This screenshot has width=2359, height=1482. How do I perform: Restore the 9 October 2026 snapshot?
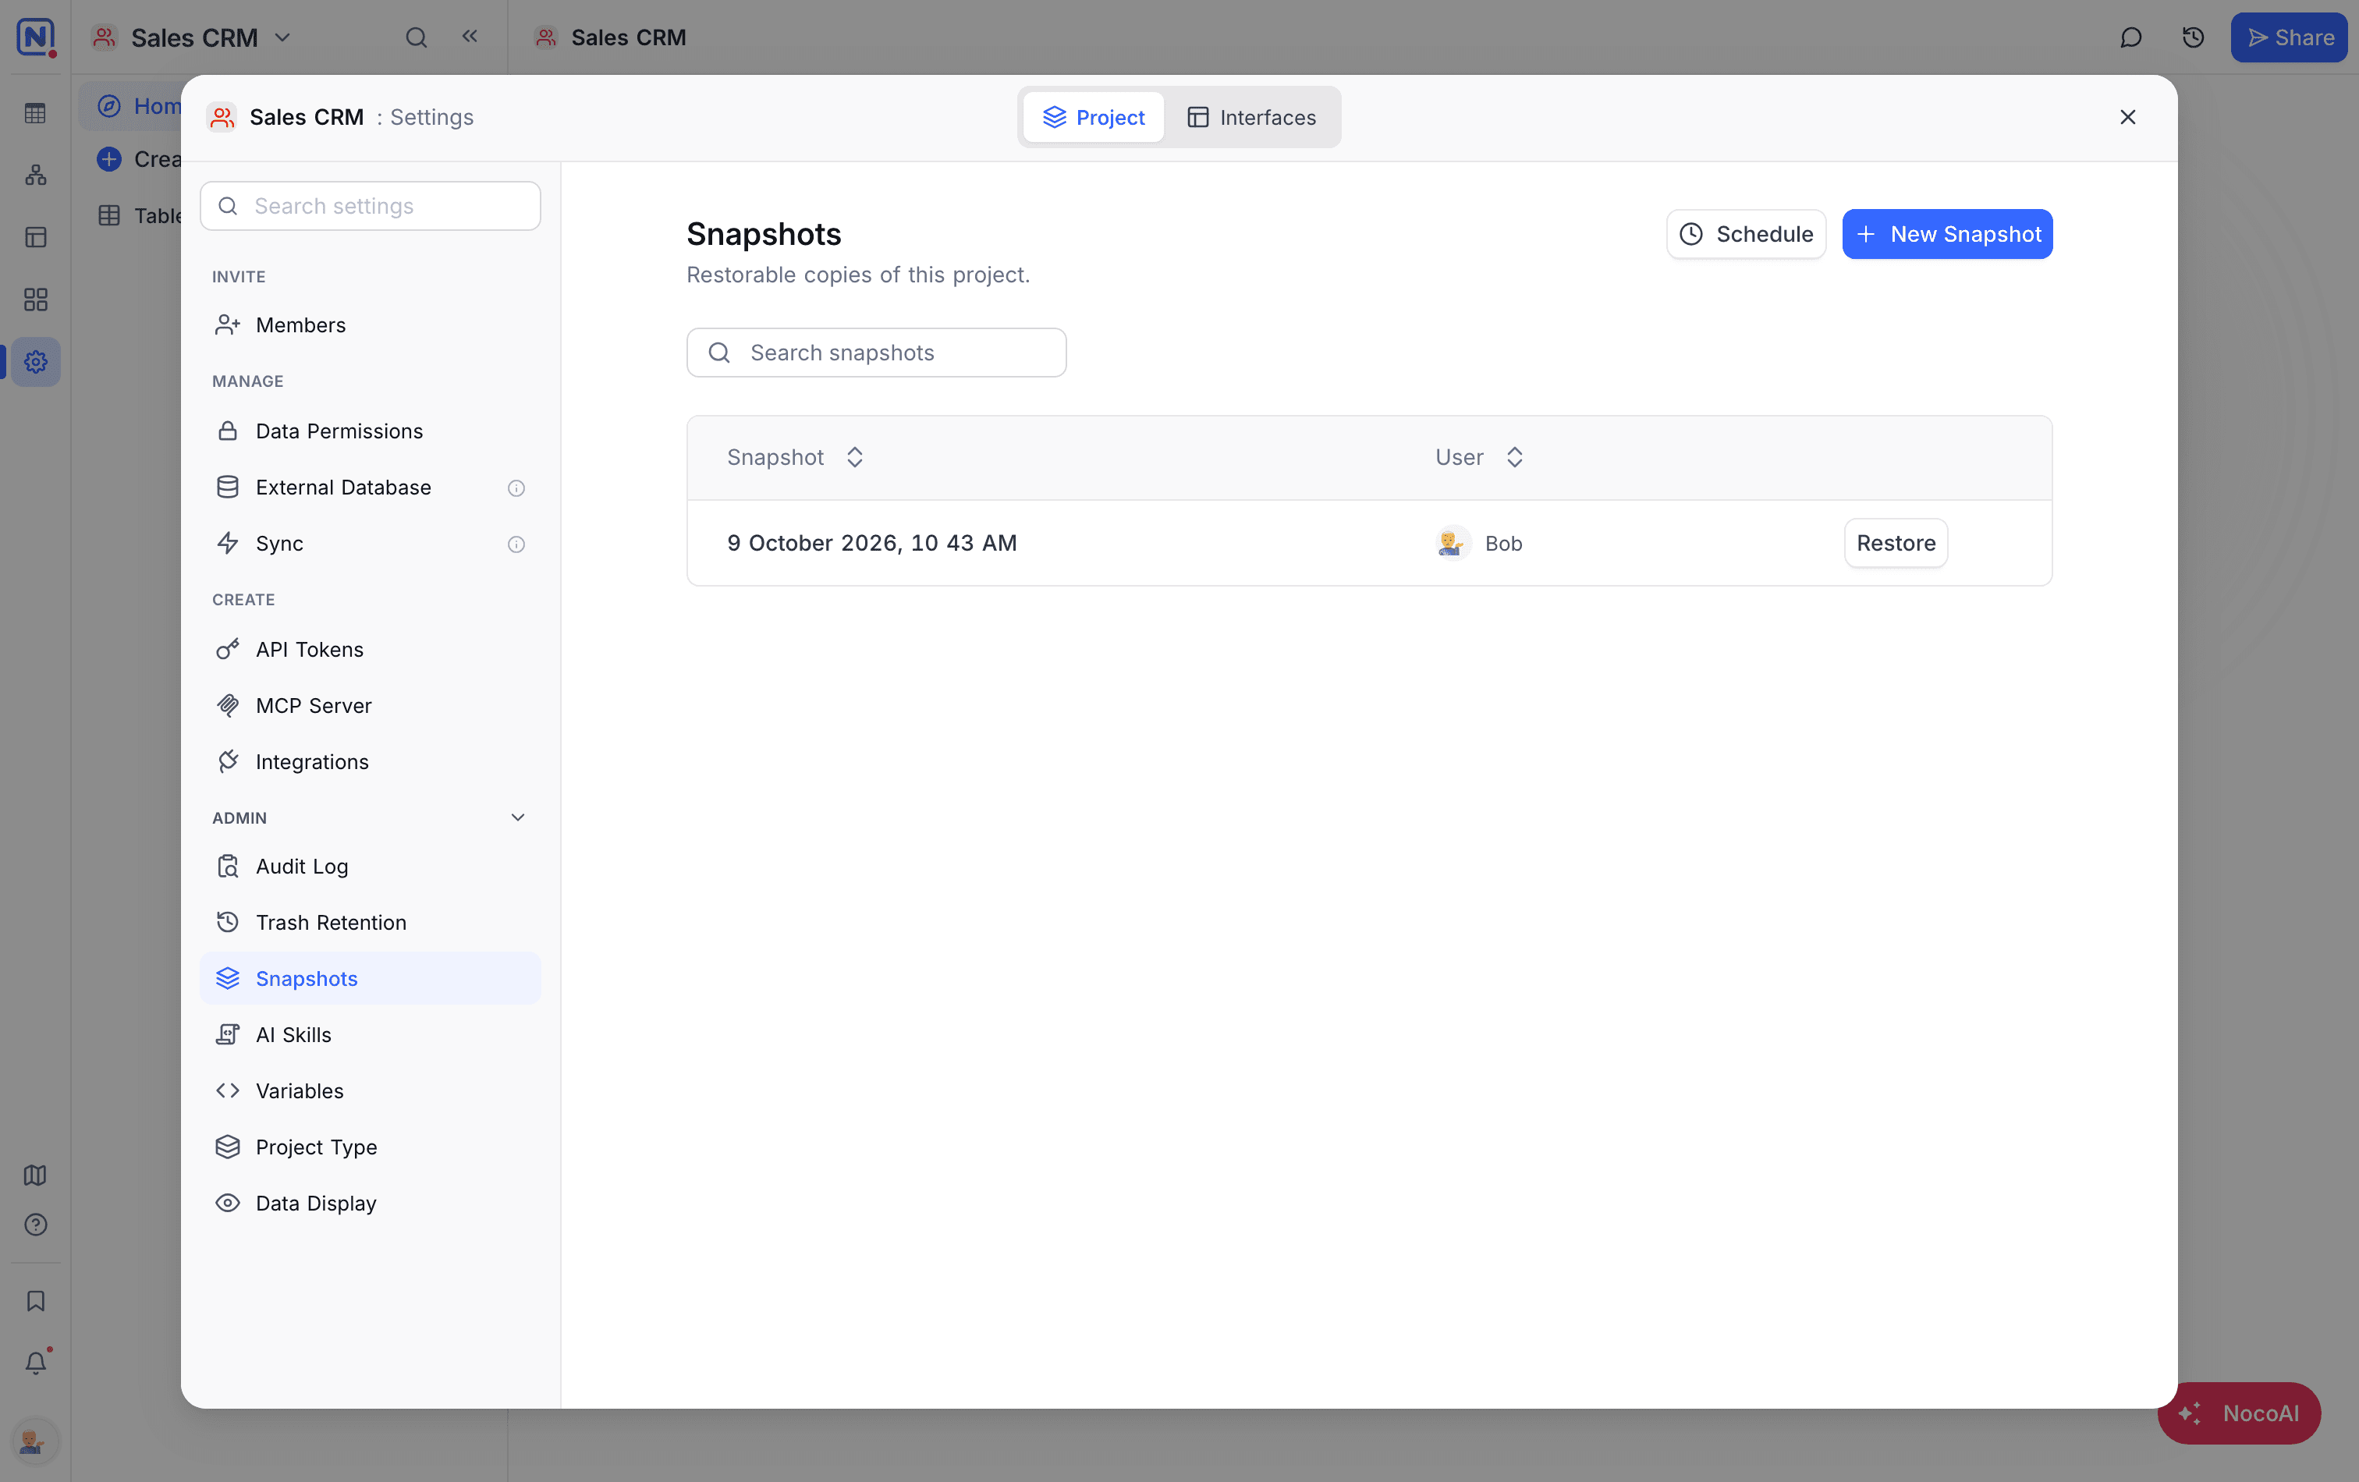pos(1896,543)
